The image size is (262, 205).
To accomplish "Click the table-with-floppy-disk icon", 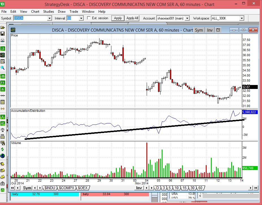I will (x=3, y=143).
